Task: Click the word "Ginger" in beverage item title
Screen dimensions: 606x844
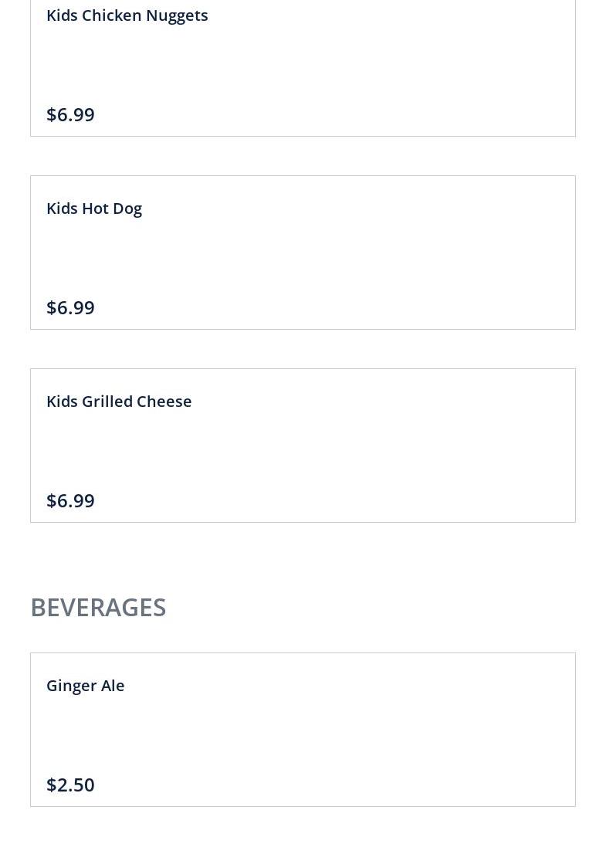Action: (x=71, y=686)
